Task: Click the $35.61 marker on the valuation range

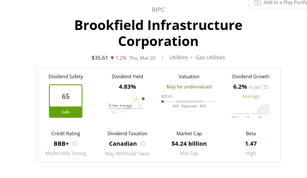Action: (x=163, y=102)
